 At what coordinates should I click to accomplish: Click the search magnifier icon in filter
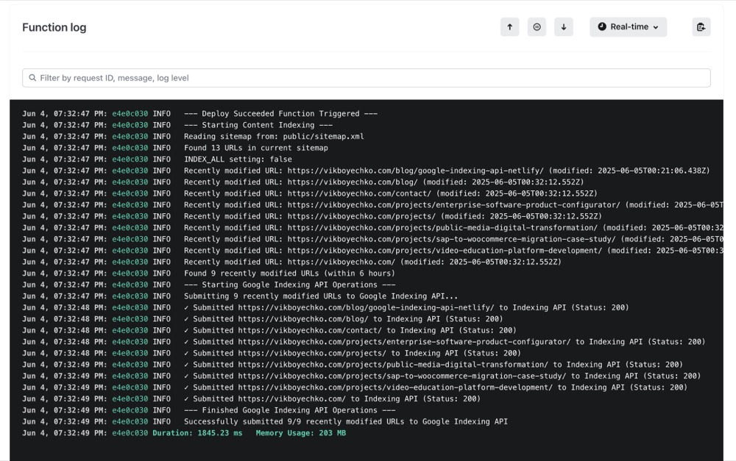tap(32, 78)
